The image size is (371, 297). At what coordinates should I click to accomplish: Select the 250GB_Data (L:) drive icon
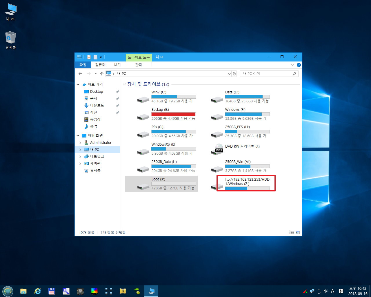point(143,169)
